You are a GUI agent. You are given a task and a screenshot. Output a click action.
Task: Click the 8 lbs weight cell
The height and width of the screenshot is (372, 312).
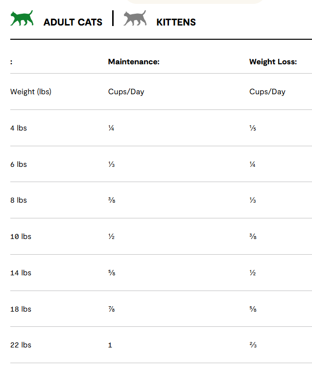pos(19,200)
